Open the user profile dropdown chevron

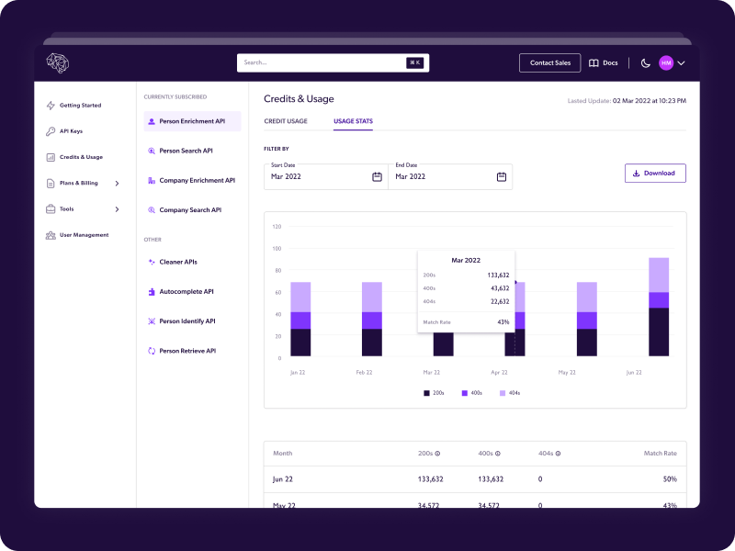[682, 63]
